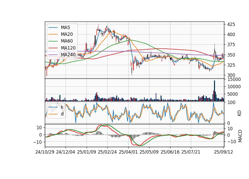Click the 5000 volume axis label
This screenshot has height=179, width=249.
point(232,94)
